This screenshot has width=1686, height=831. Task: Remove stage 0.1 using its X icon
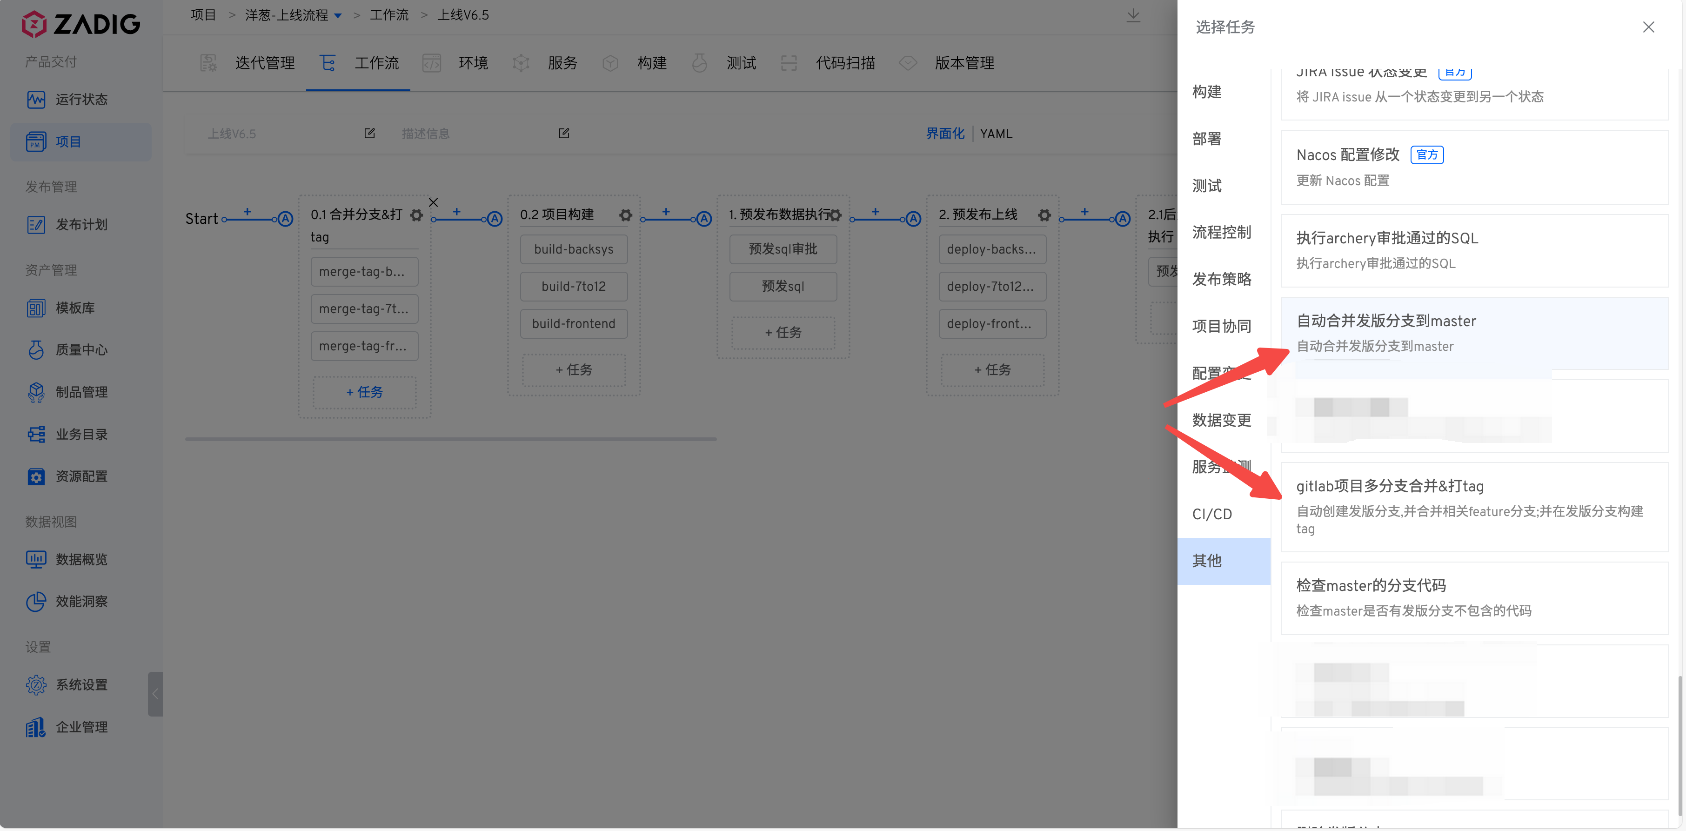coord(433,202)
